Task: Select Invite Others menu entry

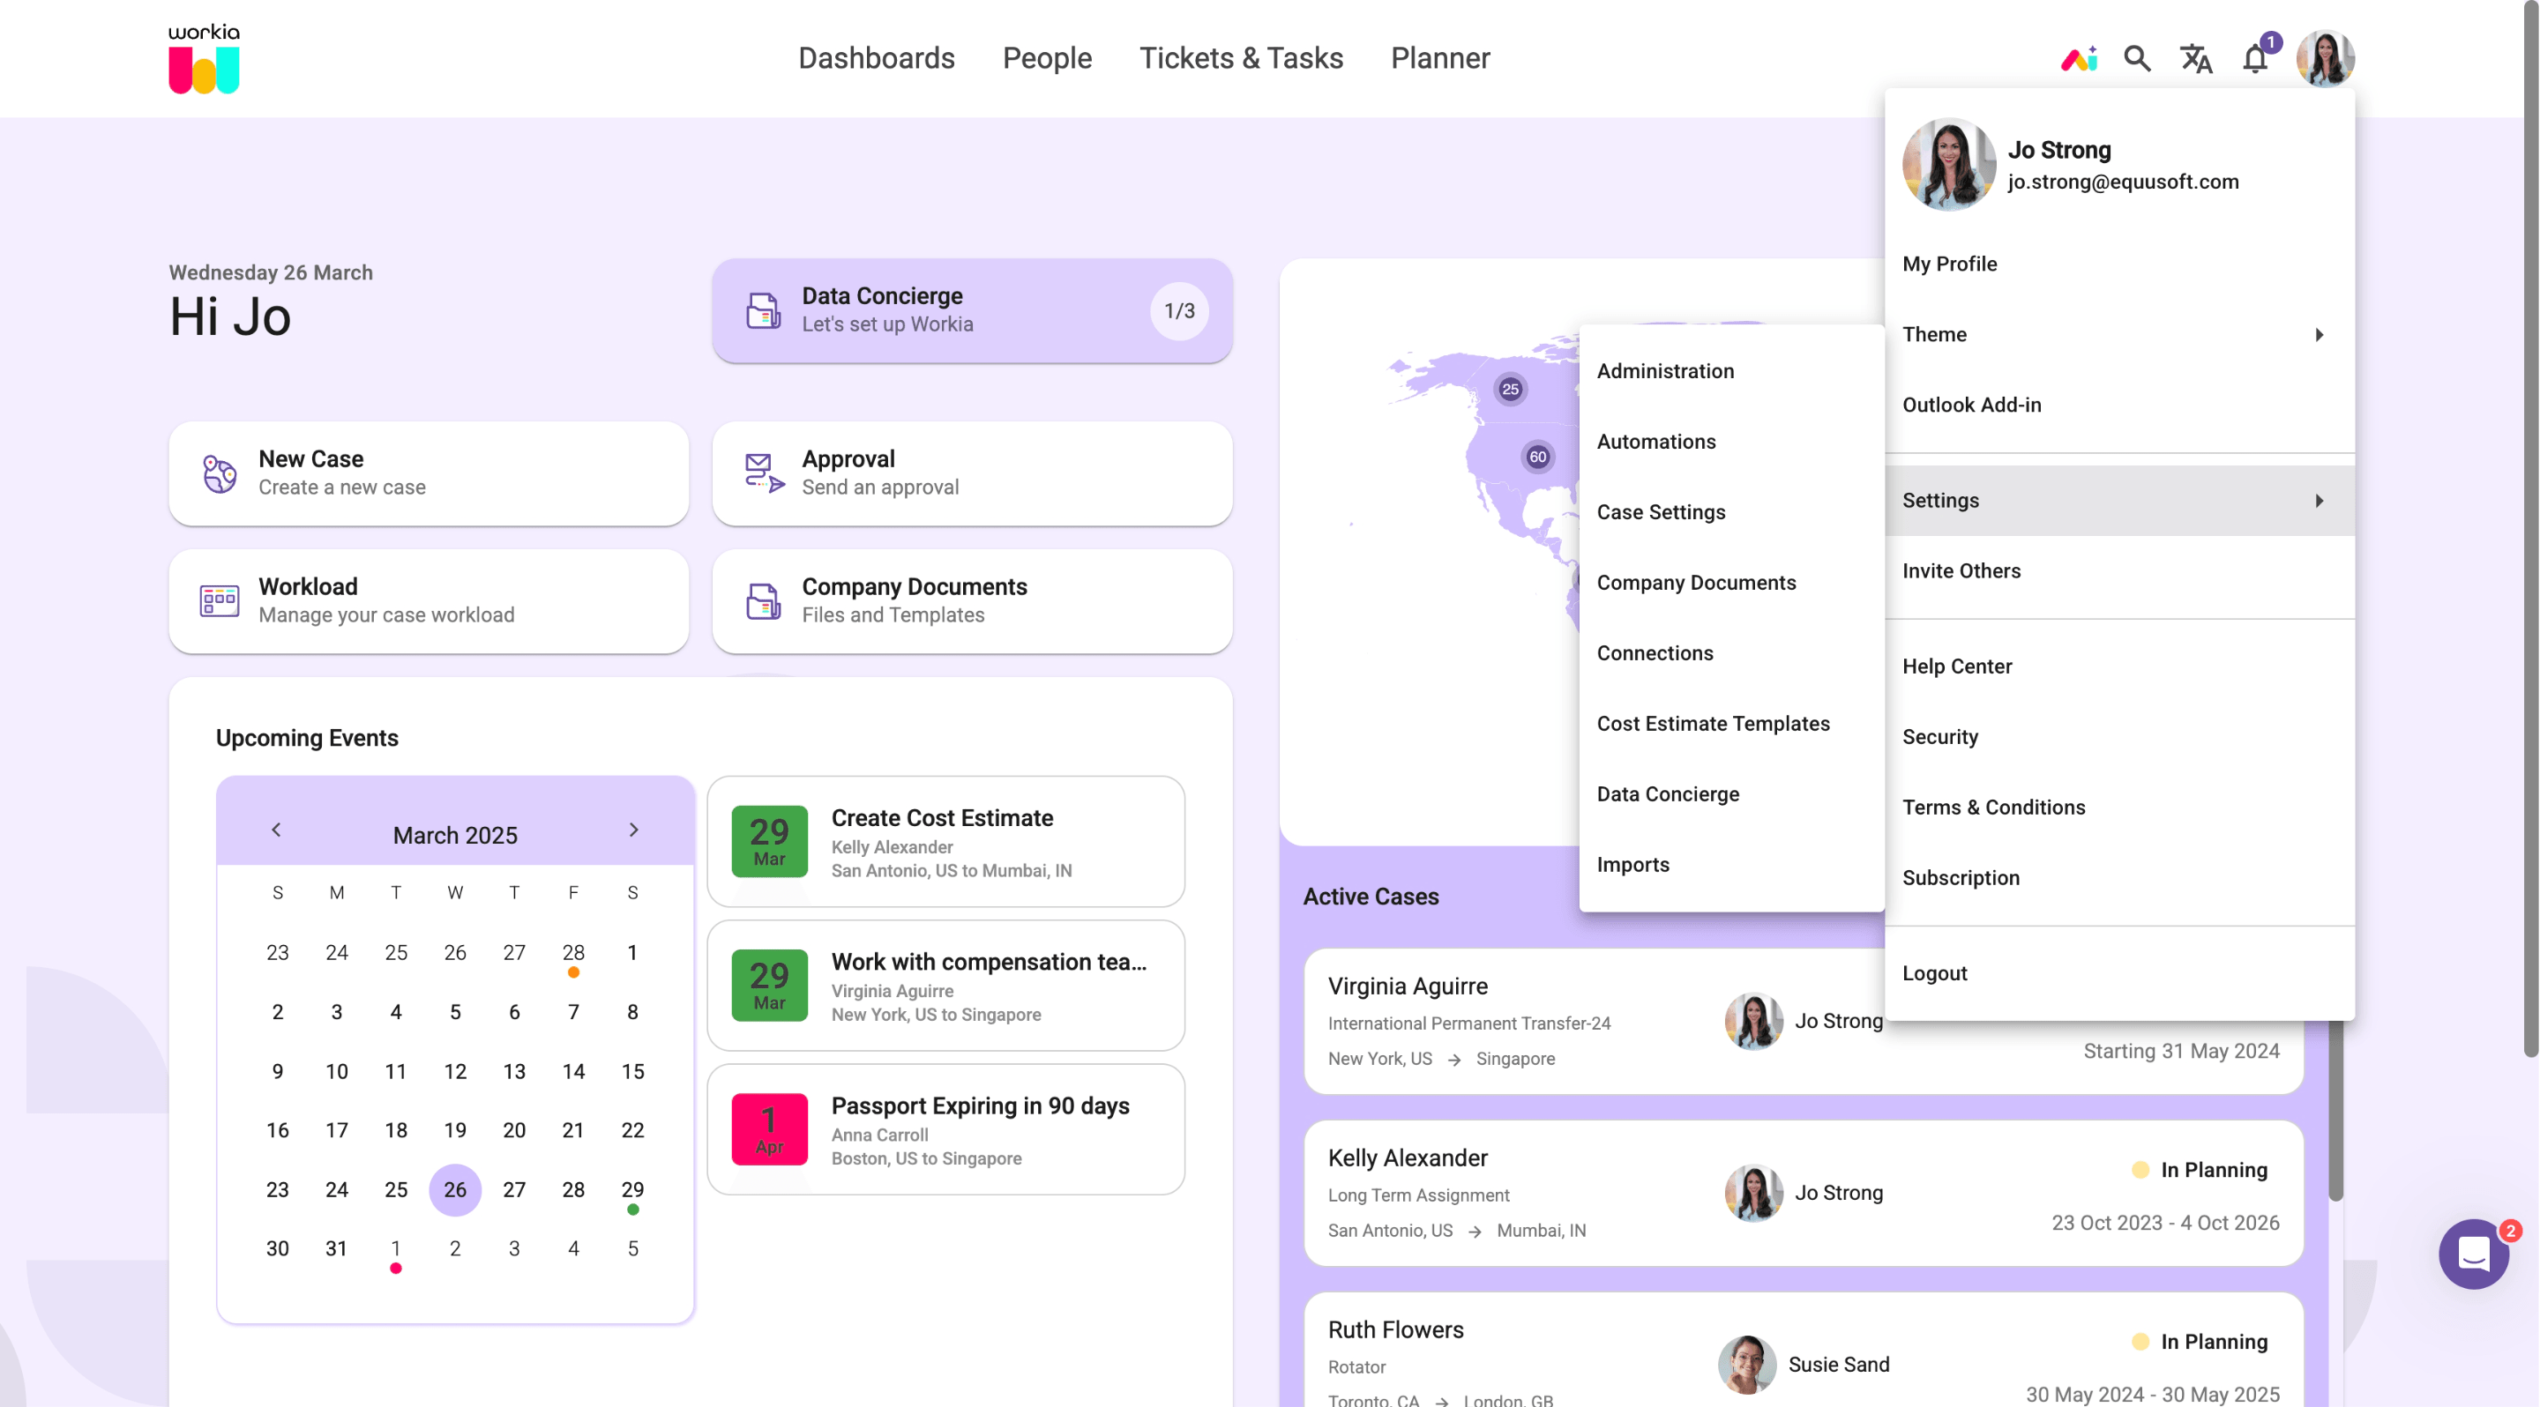Action: pyautogui.click(x=2119, y=571)
